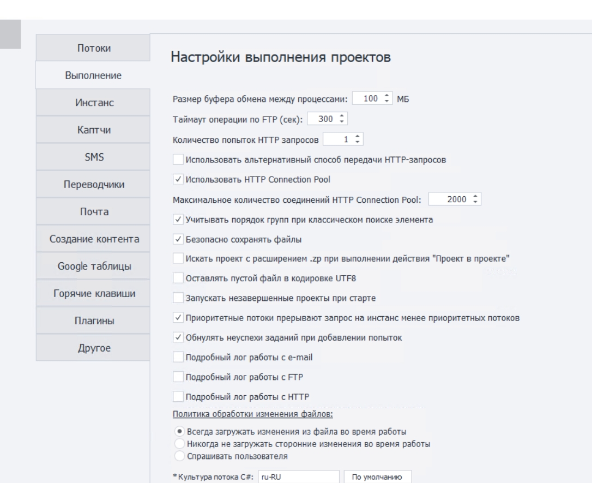
Task: Decrease the FTP timeout spinner value
Action: coord(342,122)
